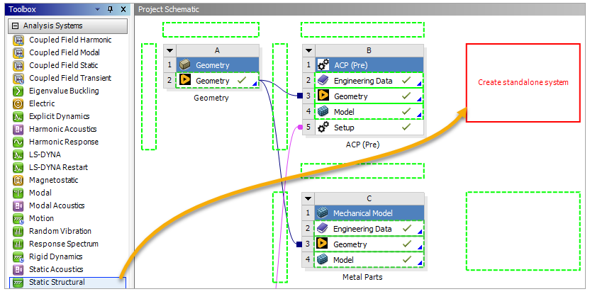Close the Toolbox panel
The height and width of the screenshot is (294, 590).
(123, 9)
